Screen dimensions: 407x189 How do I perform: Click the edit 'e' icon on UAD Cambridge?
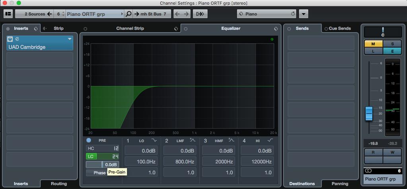17,39
